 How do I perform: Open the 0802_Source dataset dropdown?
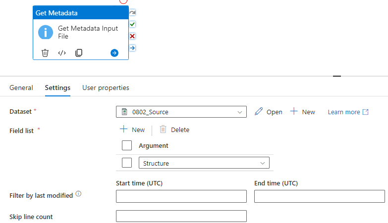coord(181,112)
